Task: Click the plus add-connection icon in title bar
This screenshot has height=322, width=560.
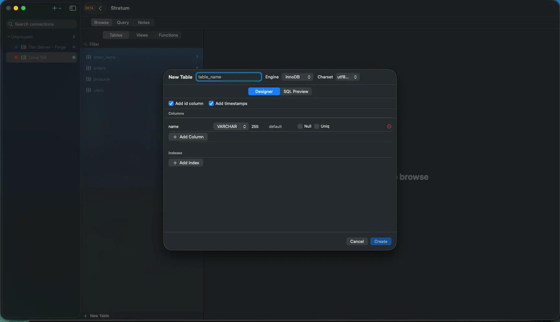Action: [x=54, y=8]
